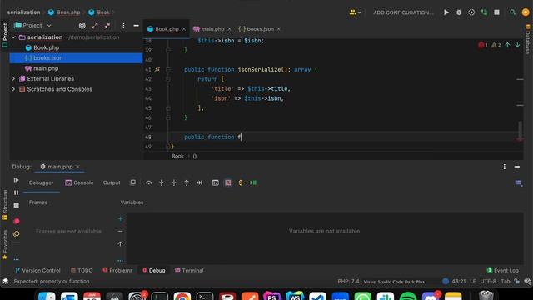
Task: Switch to Console debug tab
Action: pyautogui.click(x=79, y=182)
